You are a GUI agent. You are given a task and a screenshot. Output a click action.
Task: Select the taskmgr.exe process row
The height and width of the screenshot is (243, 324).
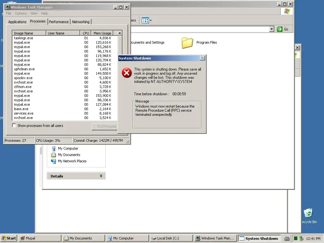pos(65,38)
